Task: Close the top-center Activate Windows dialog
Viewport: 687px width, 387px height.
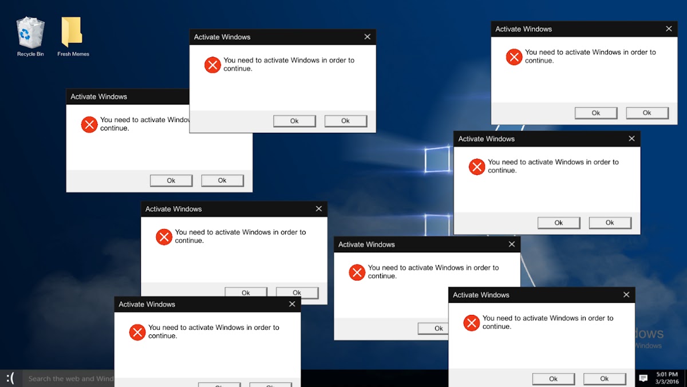Action: point(368,37)
